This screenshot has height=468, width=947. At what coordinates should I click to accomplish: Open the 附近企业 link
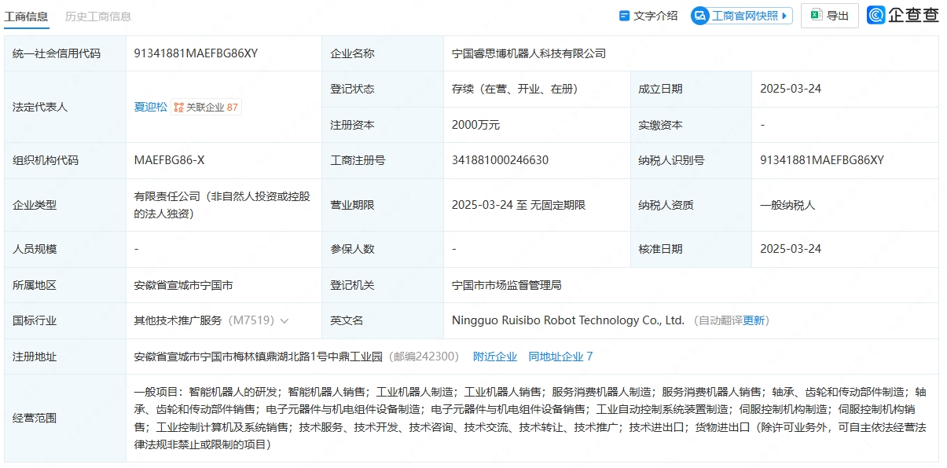pos(495,356)
